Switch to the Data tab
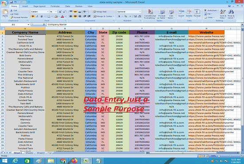This screenshot has width=244, height=164. click(x=67, y=6)
